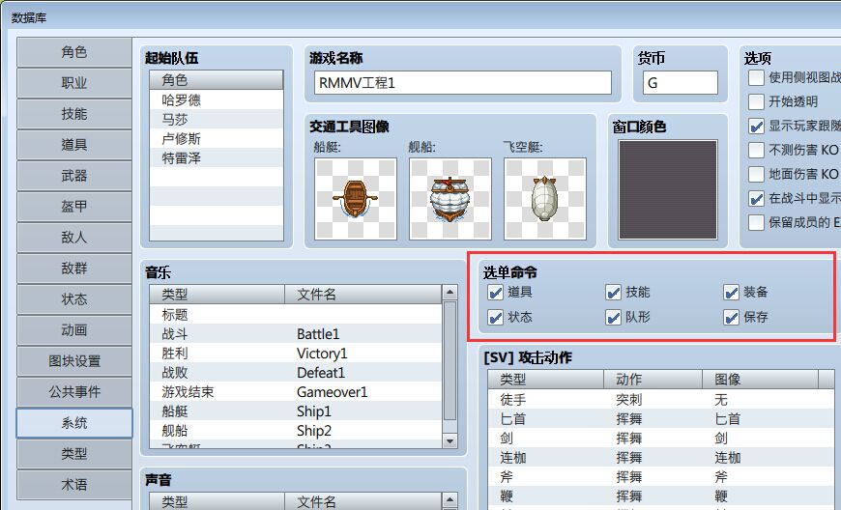Click the 角色 header of starting party list
The height and width of the screenshot is (510, 841).
click(217, 80)
